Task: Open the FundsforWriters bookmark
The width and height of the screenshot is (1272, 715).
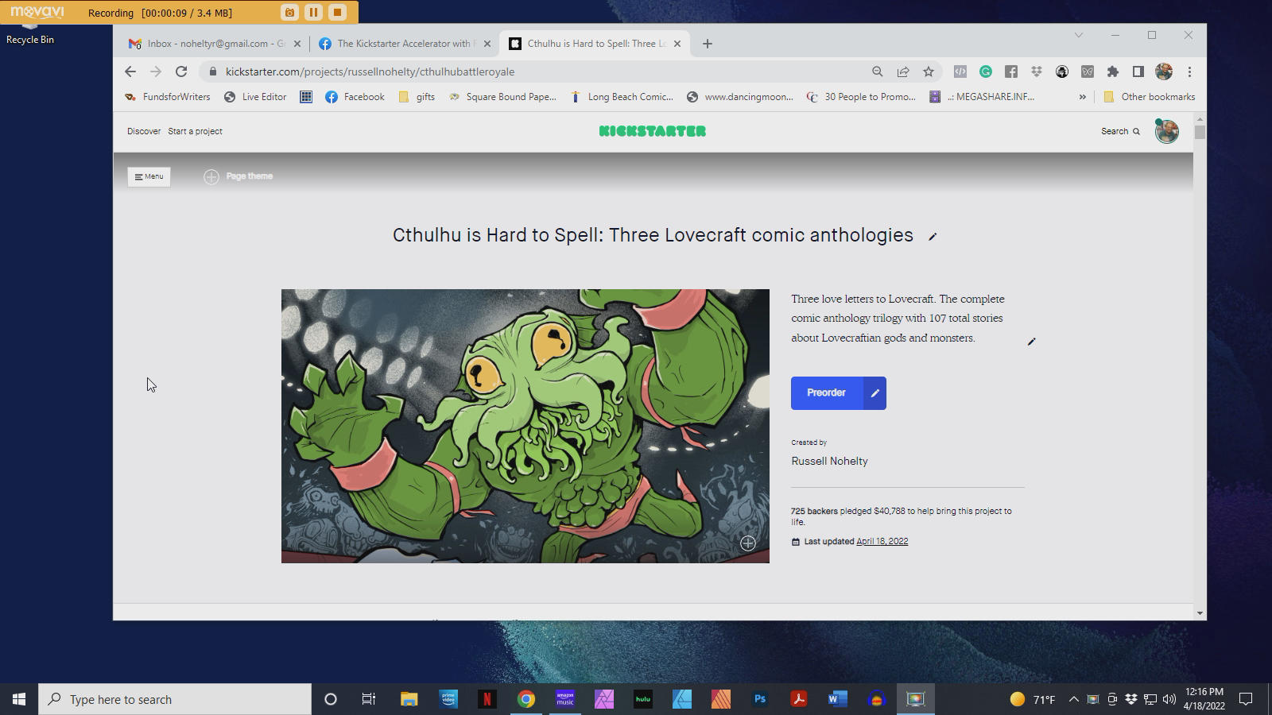Action: tap(168, 97)
